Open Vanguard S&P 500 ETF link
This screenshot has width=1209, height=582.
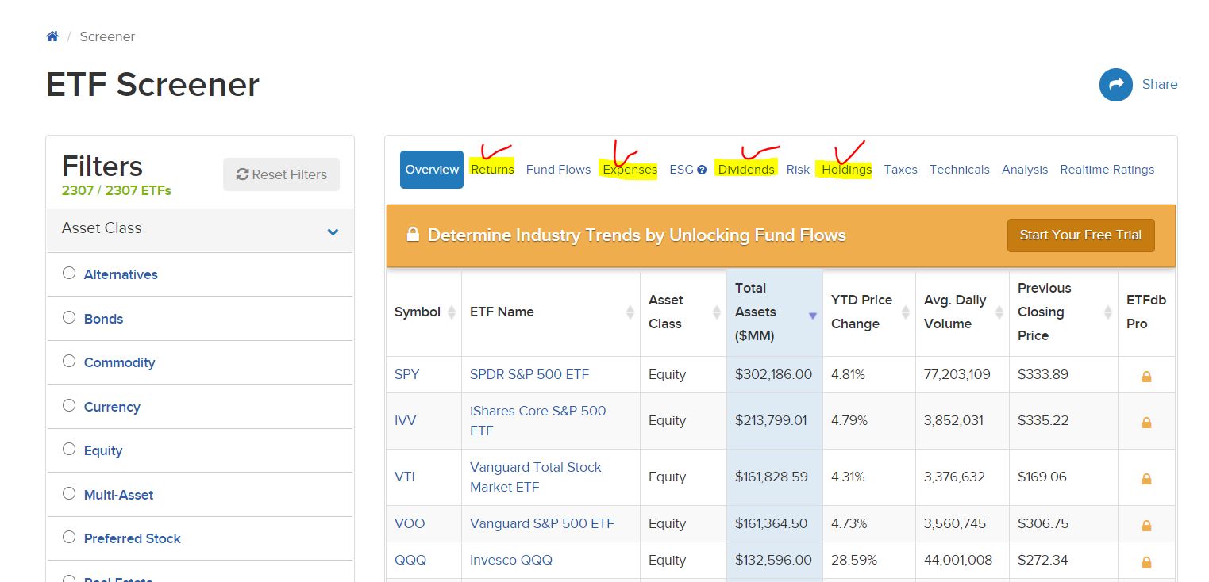pos(541,523)
